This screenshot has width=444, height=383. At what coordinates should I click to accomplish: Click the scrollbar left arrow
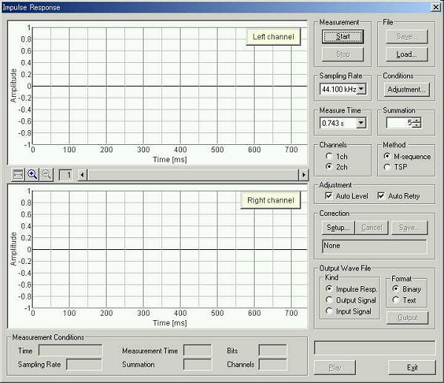pos(82,174)
